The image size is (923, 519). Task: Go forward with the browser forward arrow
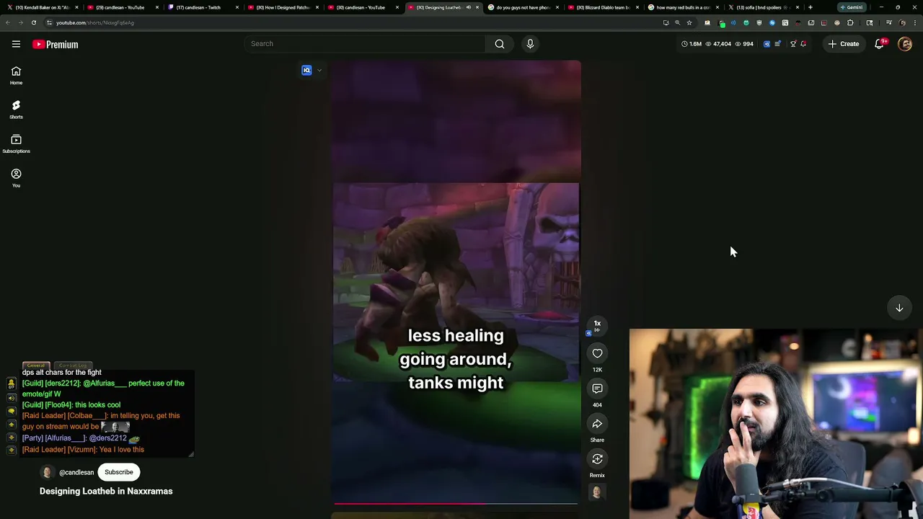pos(20,22)
